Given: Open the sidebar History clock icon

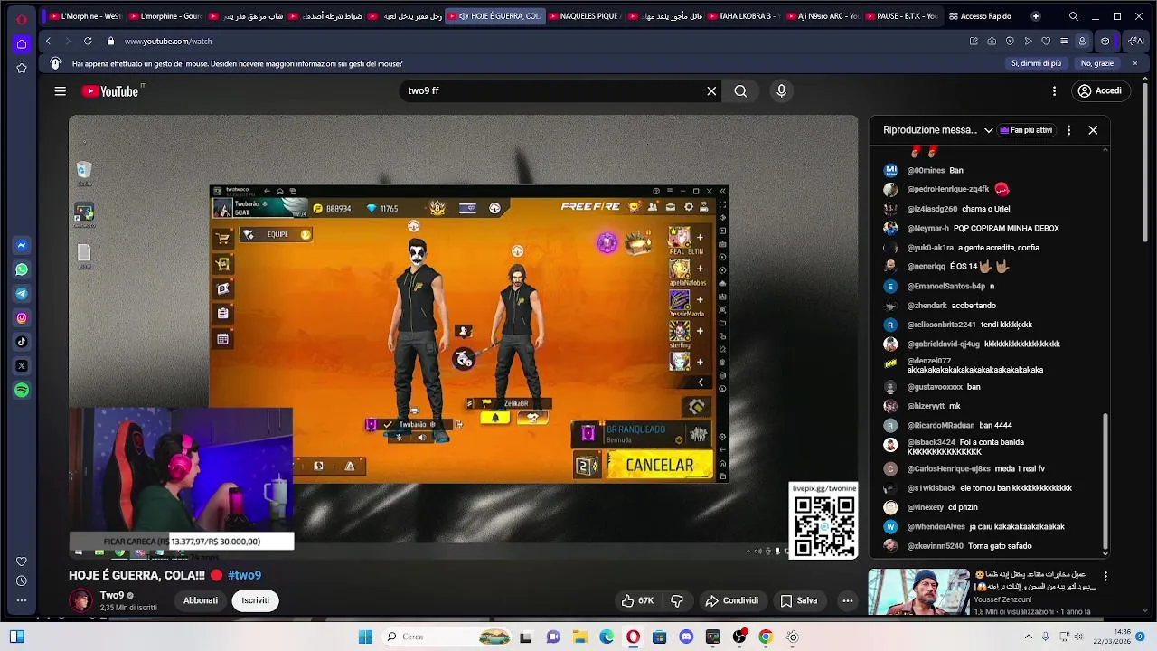Looking at the screenshot, I should [22, 580].
